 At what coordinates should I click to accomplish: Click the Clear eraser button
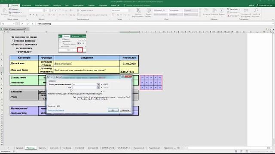pos(233,16)
